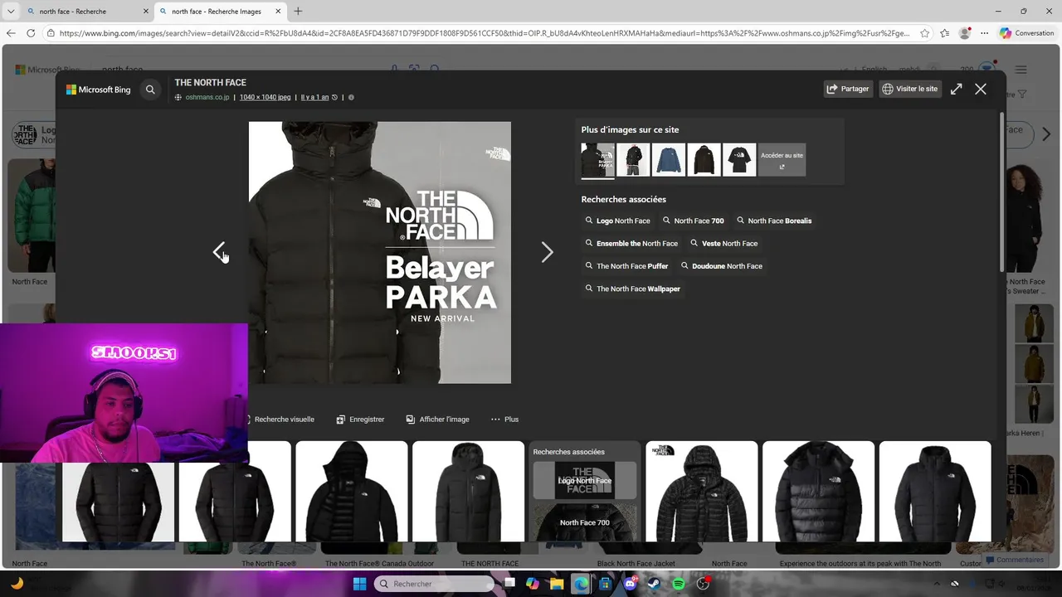Image resolution: width=1062 pixels, height=597 pixels.
Task: Click the browser back arrow
Action: (x=11, y=33)
